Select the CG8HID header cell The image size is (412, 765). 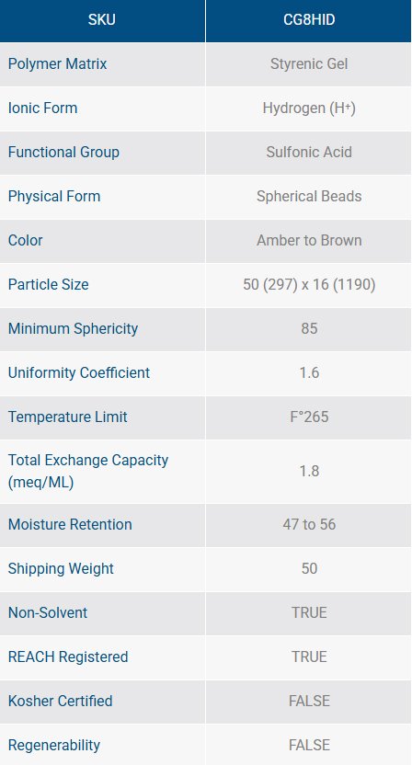(309, 20)
